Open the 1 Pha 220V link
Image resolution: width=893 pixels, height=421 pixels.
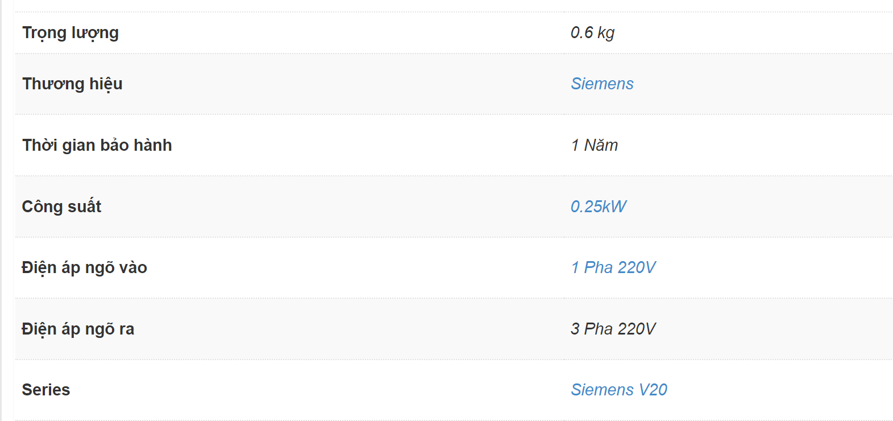613,267
